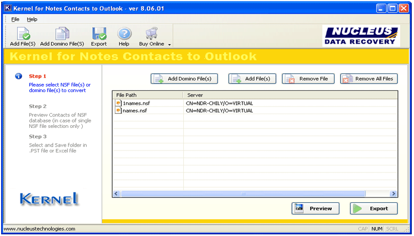Image resolution: width=414 pixels, height=236 pixels.
Task: Open the Help menu
Action: pyautogui.click(x=32, y=19)
